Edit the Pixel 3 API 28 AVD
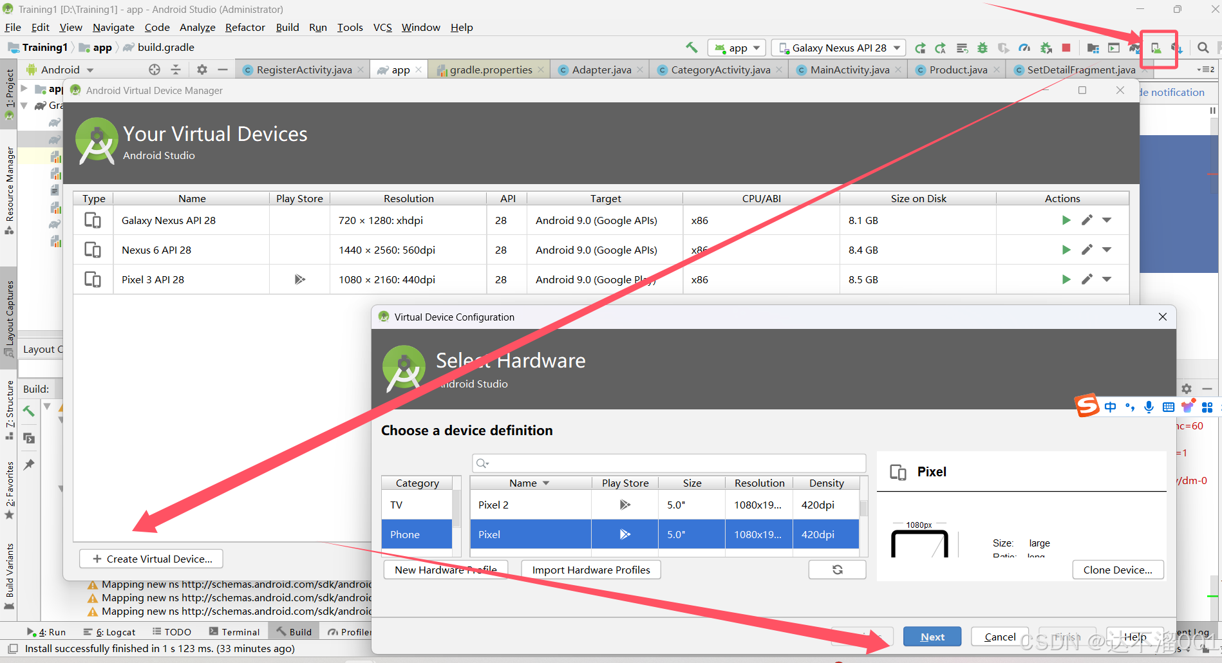This screenshot has height=663, width=1222. coord(1087,279)
